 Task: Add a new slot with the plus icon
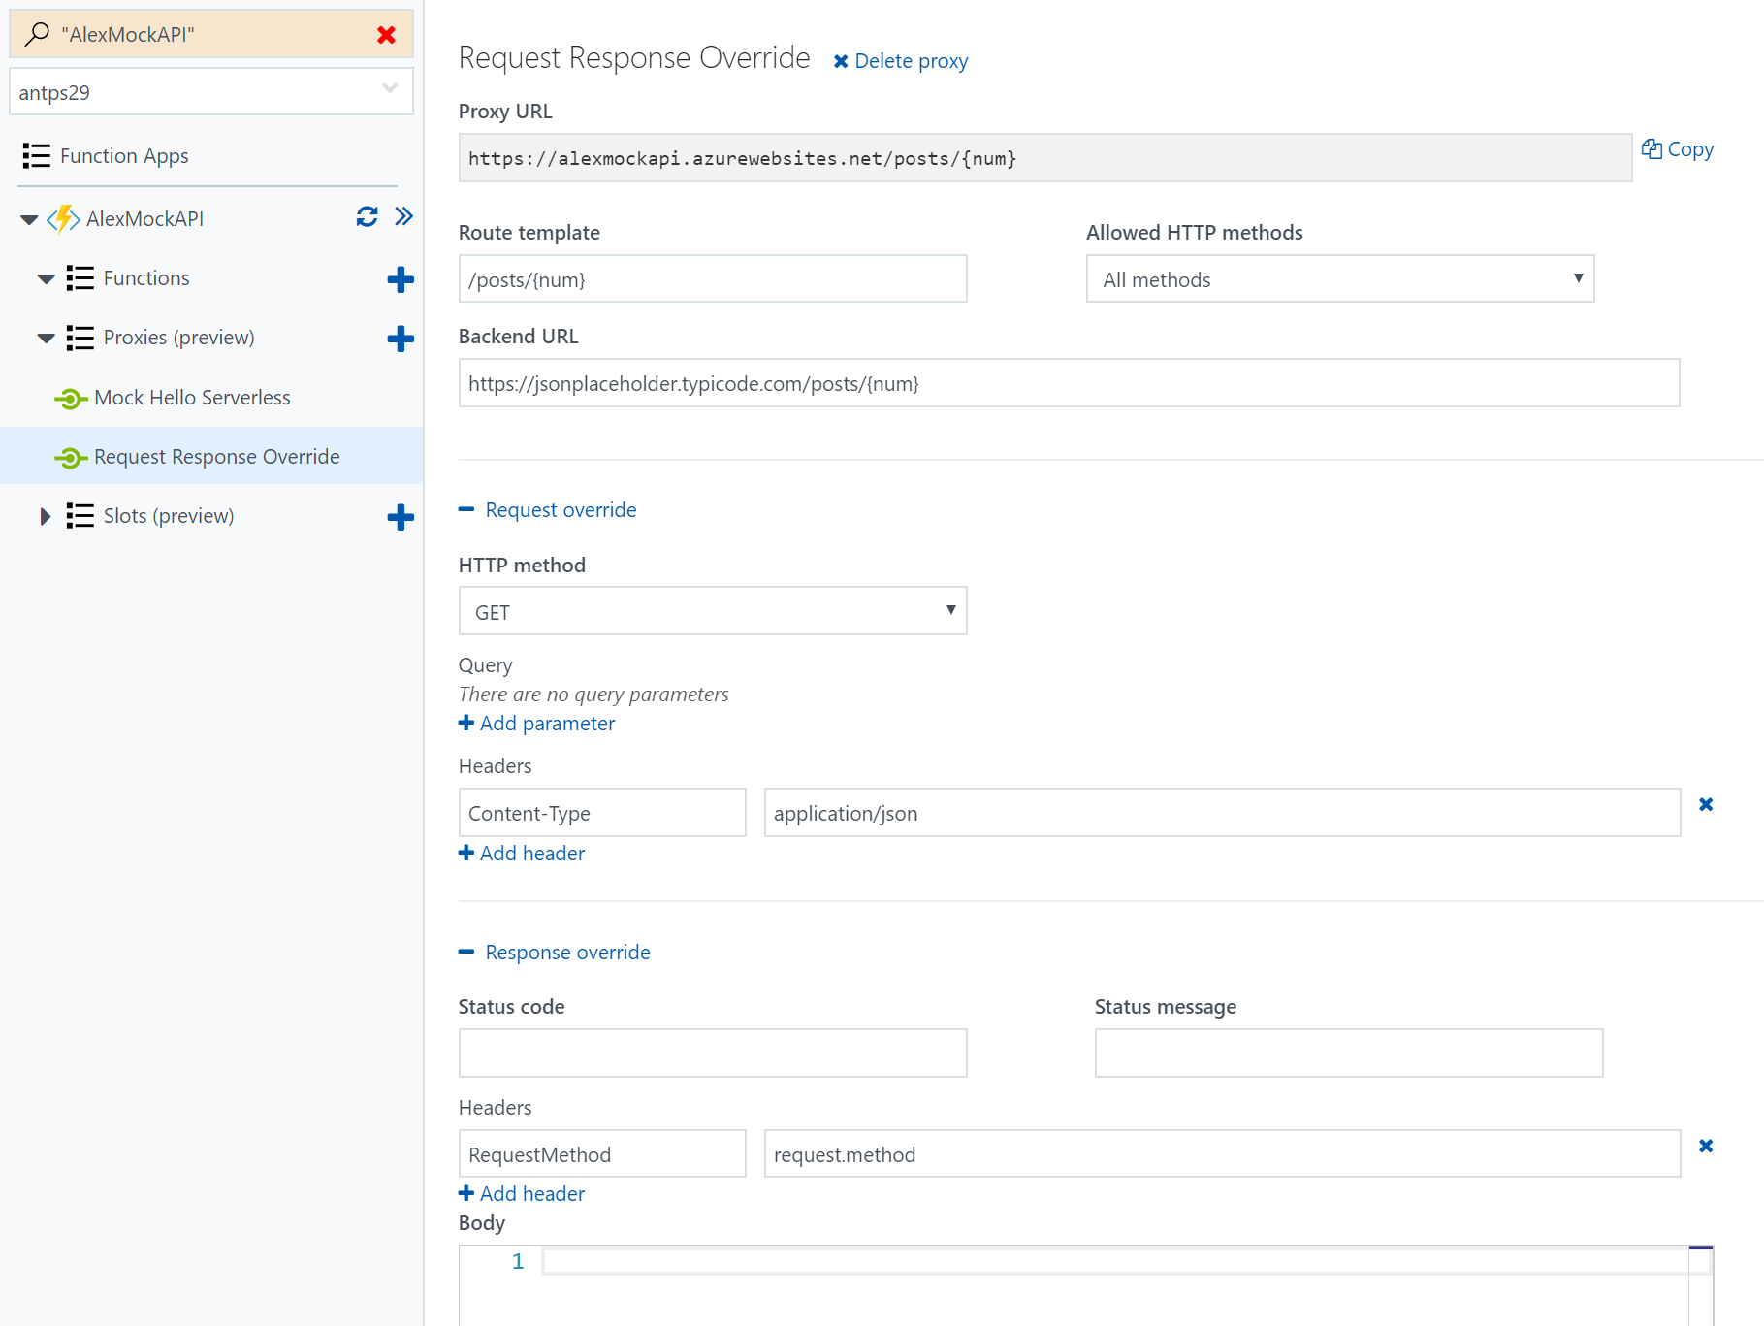click(400, 517)
